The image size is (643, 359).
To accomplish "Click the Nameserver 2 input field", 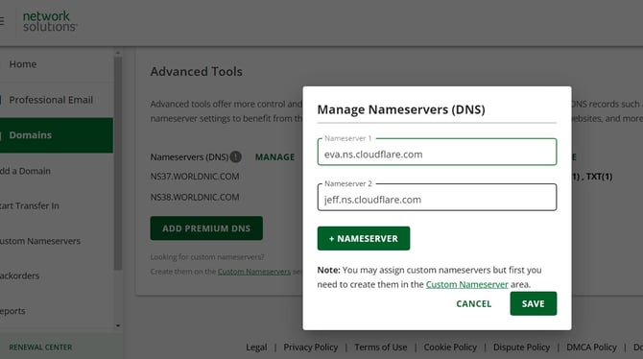I will pos(437,198).
